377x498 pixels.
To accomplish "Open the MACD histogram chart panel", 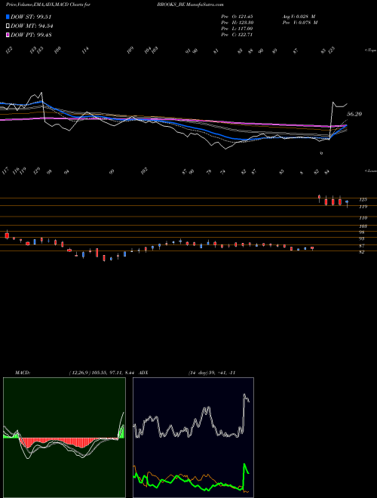I will [x=64, y=438].
